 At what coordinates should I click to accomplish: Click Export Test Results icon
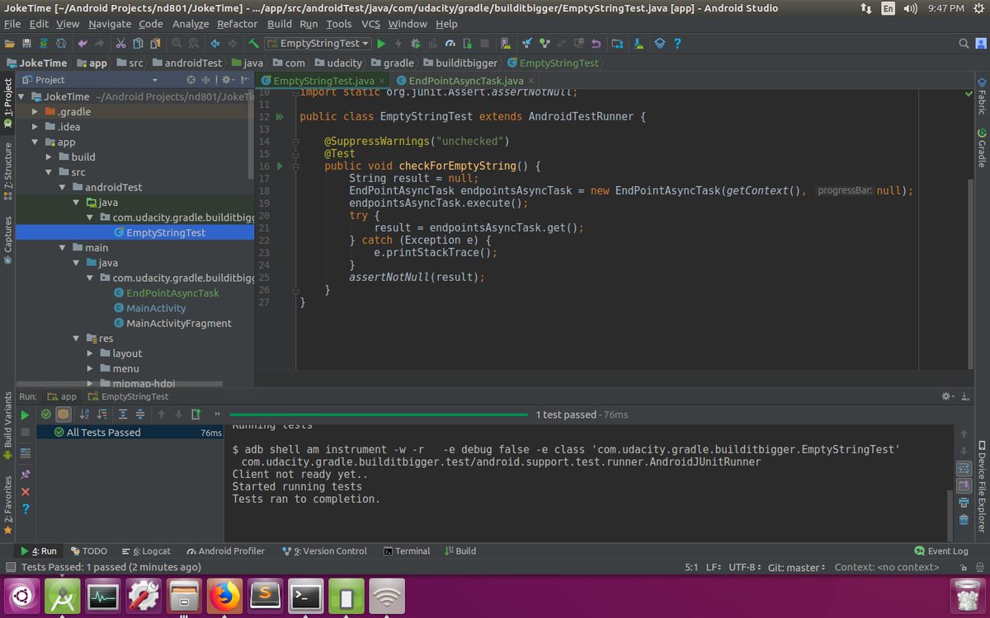[x=196, y=414]
